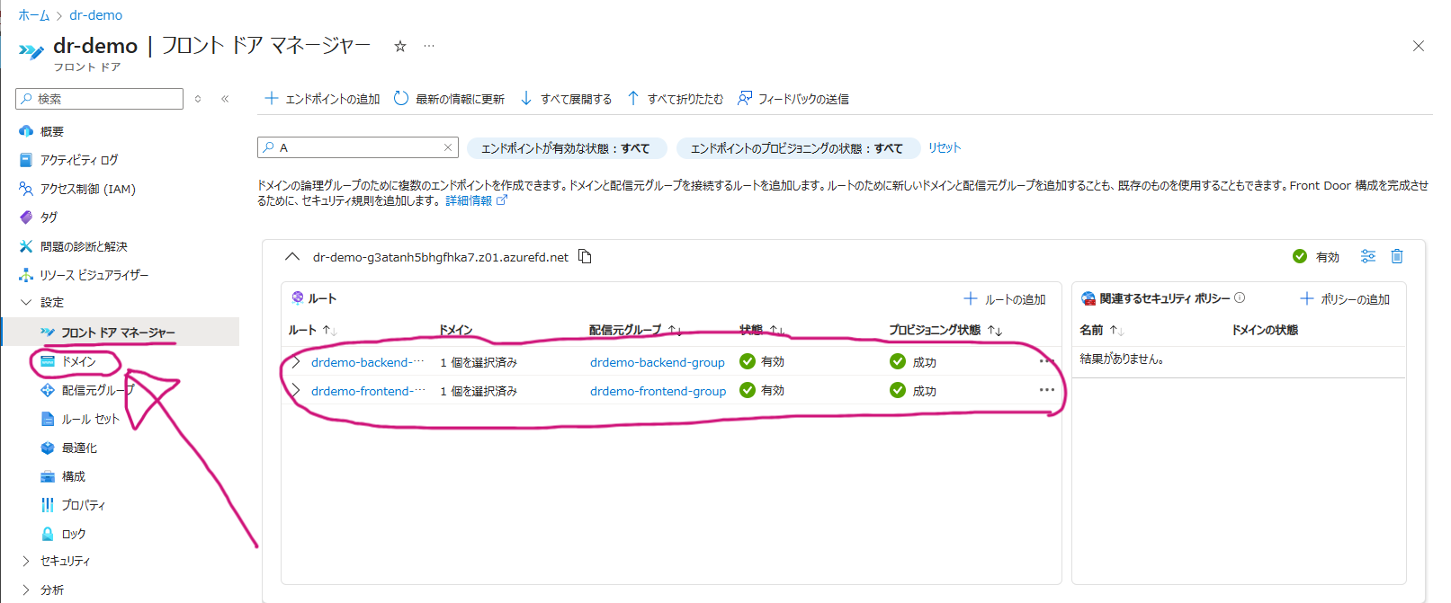Open 配信元グループ in the sidebar
The width and height of the screenshot is (1451, 603).
click(97, 390)
